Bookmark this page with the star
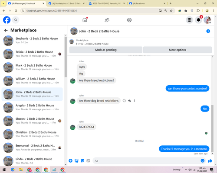217x173 pixels. [x=171, y=11]
